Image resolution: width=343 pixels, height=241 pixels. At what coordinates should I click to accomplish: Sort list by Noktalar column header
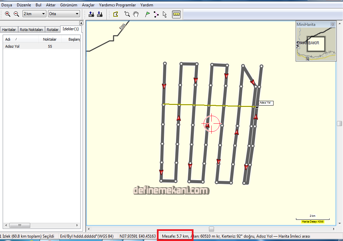click(50, 39)
